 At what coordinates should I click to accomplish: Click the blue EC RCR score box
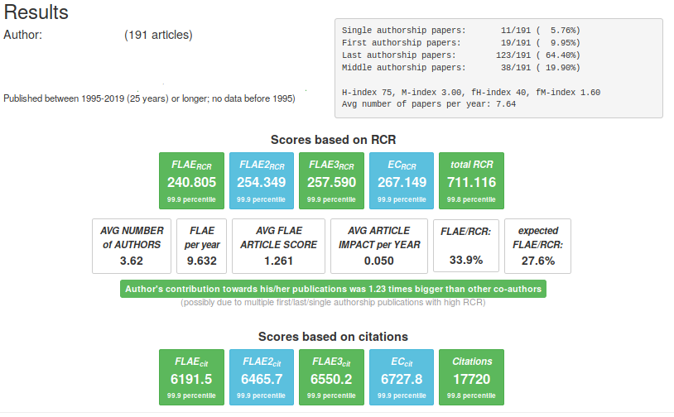pos(401,180)
